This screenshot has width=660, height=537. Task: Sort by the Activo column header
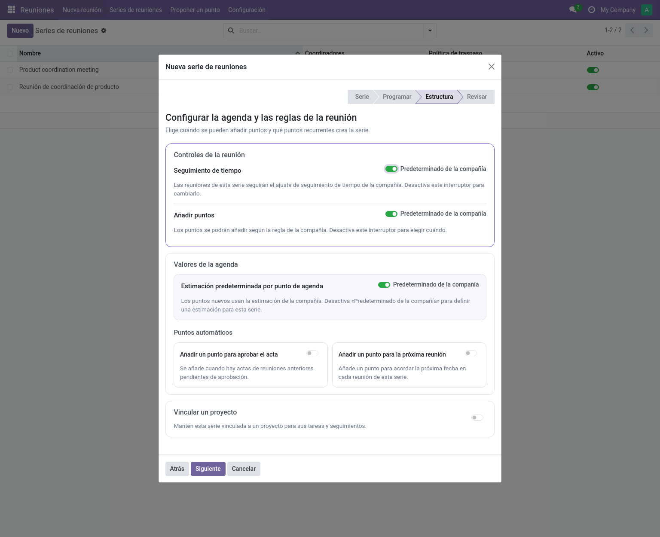click(x=595, y=53)
